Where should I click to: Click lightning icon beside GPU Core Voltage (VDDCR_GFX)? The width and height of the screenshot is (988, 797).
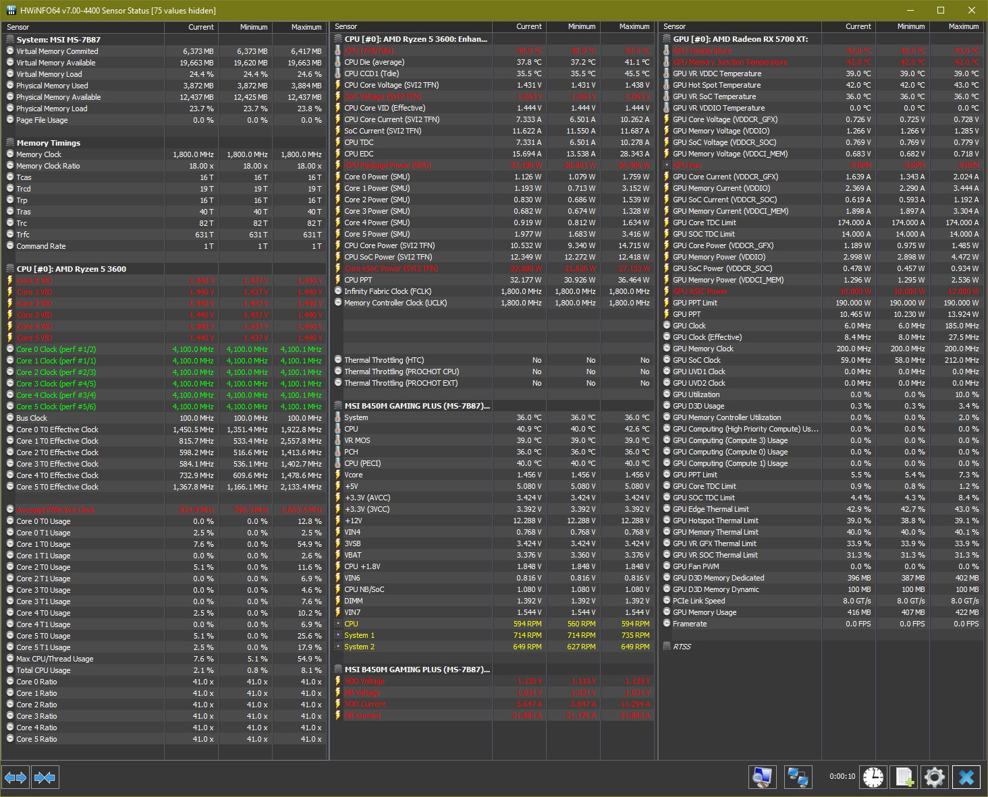coord(667,119)
